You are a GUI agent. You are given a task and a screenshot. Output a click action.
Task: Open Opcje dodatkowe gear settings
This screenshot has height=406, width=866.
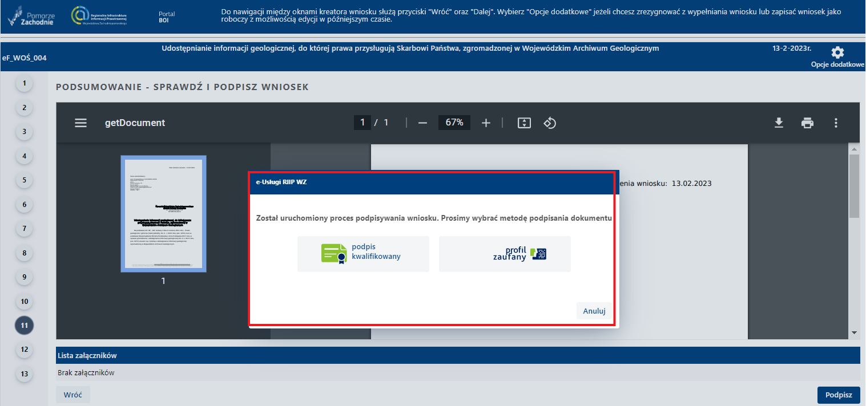[837, 53]
